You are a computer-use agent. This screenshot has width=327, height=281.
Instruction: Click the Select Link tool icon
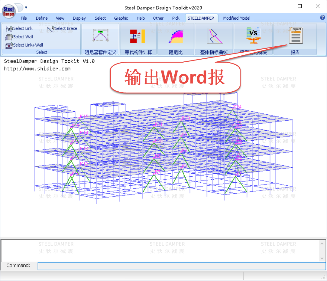pyautogui.click(x=9, y=29)
